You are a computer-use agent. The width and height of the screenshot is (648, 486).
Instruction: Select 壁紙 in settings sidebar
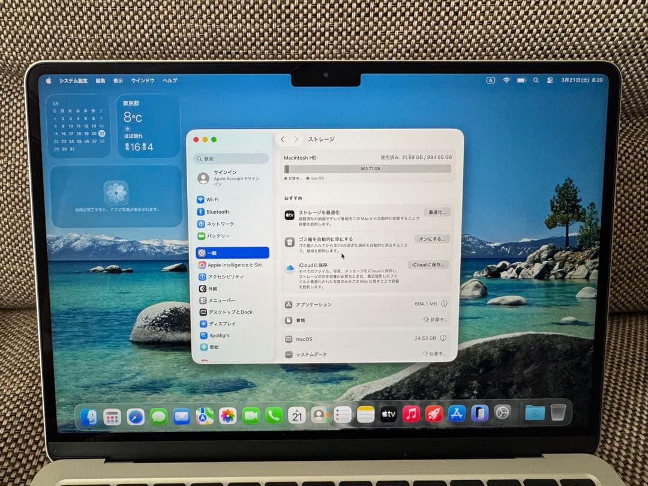235,347
